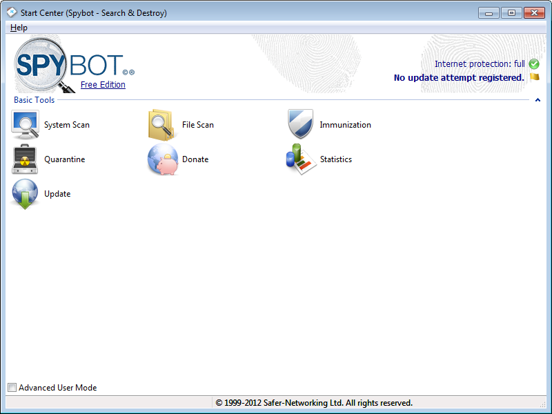
Task: Open the Immunization shield icon
Action: coord(300,125)
